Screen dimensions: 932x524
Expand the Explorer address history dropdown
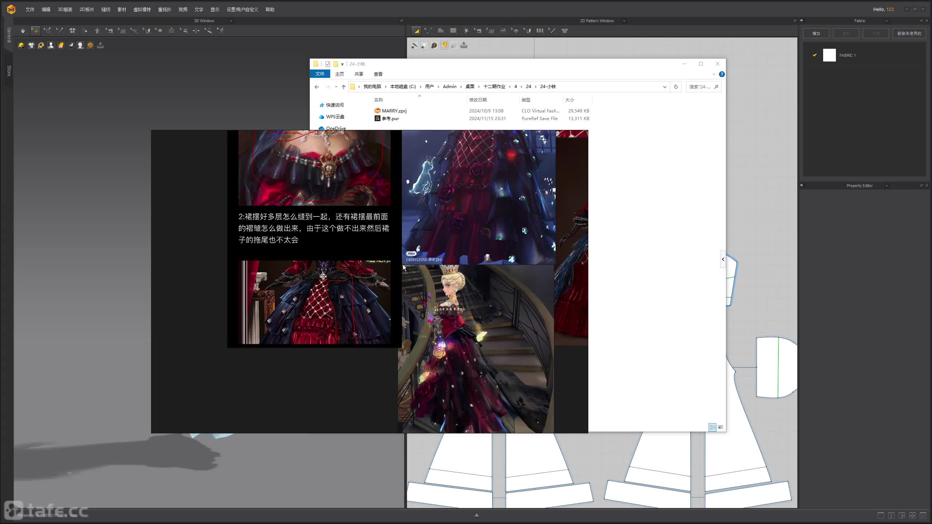[x=664, y=87]
